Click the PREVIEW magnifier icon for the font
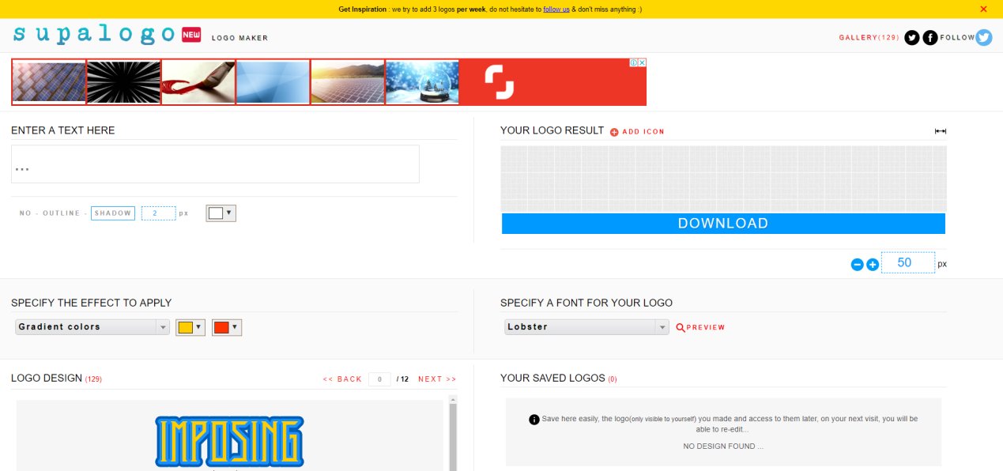This screenshot has width=1003, height=471. click(x=680, y=326)
